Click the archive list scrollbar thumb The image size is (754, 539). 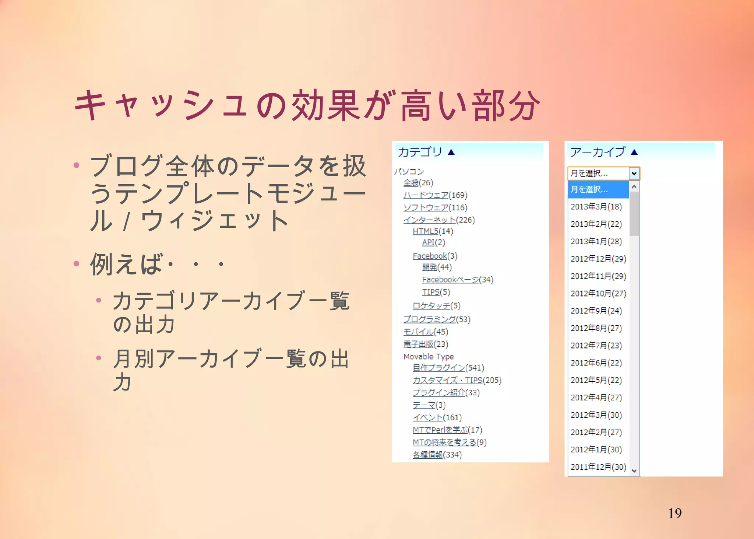[x=634, y=214]
